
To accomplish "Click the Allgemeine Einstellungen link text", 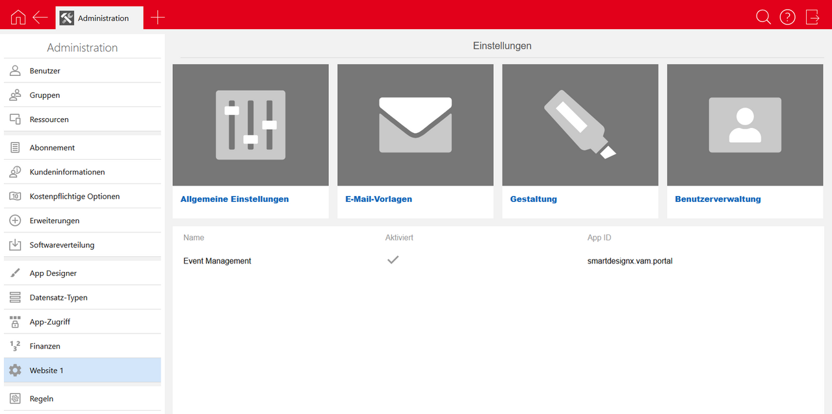I will (235, 199).
